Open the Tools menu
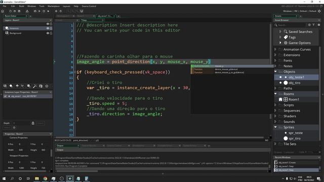 click(42, 6)
